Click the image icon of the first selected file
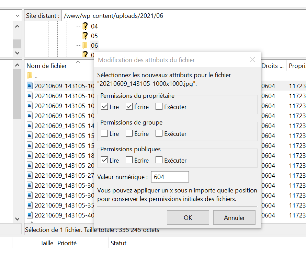 (x=30, y=86)
